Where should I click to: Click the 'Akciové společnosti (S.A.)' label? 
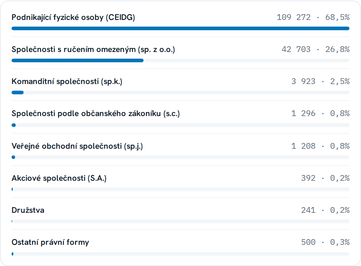(x=59, y=178)
